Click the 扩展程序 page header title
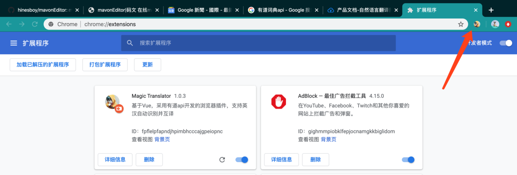Image resolution: width=517 pixels, height=175 pixels. (x=36, y=43)
